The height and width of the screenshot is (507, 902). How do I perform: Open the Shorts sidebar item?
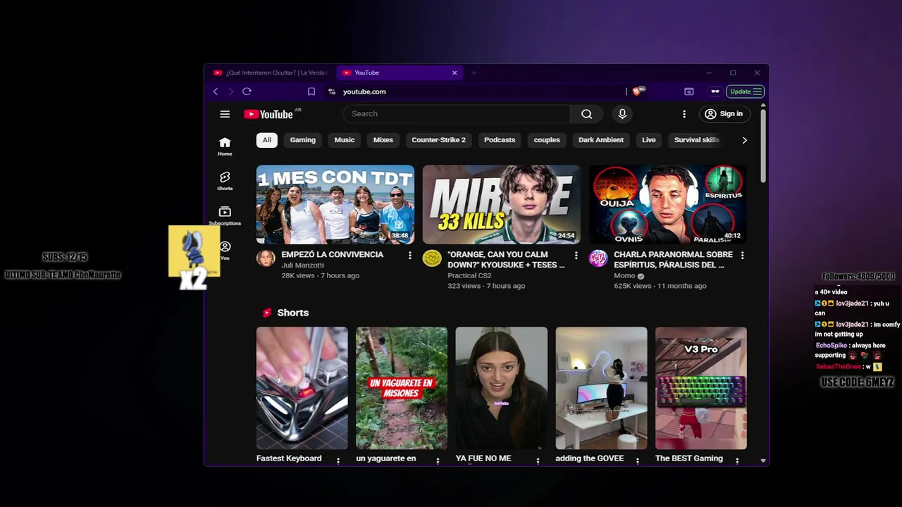coord(225,181)
